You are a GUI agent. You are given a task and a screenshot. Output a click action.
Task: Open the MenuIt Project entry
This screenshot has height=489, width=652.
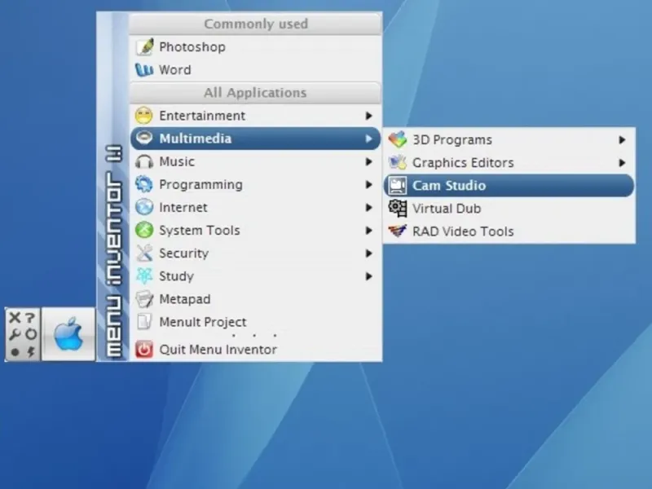[255, 322]
